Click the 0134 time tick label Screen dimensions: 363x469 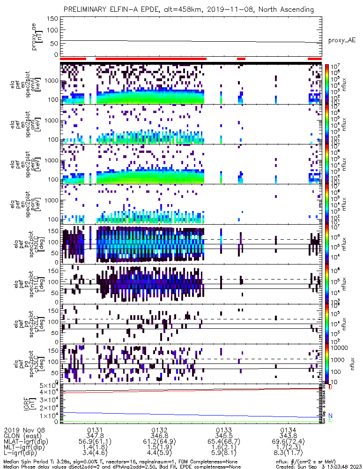(x=288, y=430)
